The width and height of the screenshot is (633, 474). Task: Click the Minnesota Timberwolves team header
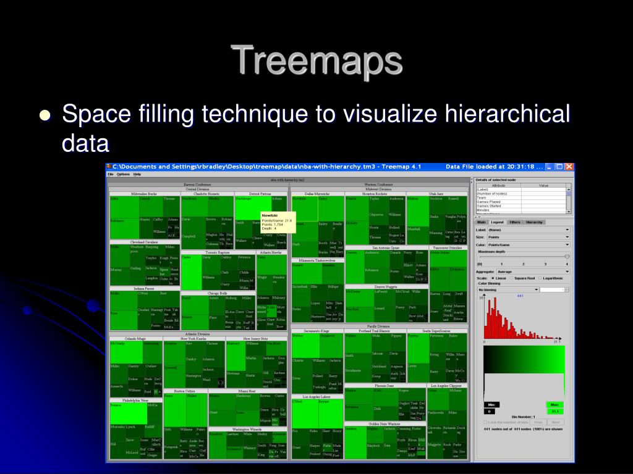(x=317, y=260)
